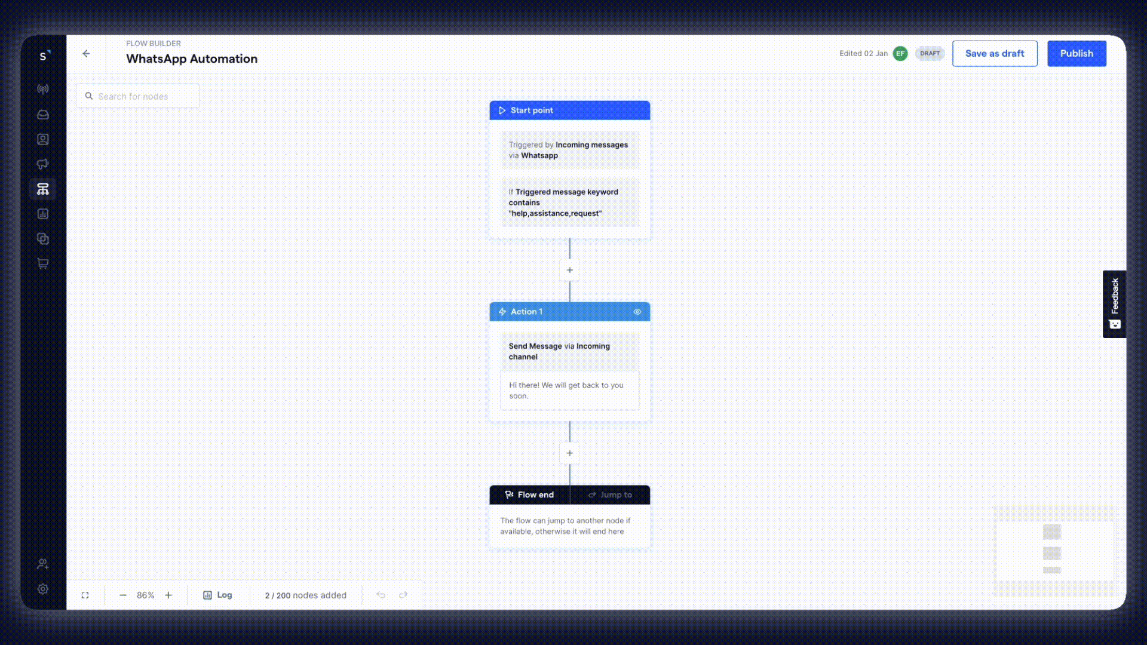The width and height of the screenshot is (1147, 645).
Task: Click the zoom percentage input field
Action: (145, 595)
